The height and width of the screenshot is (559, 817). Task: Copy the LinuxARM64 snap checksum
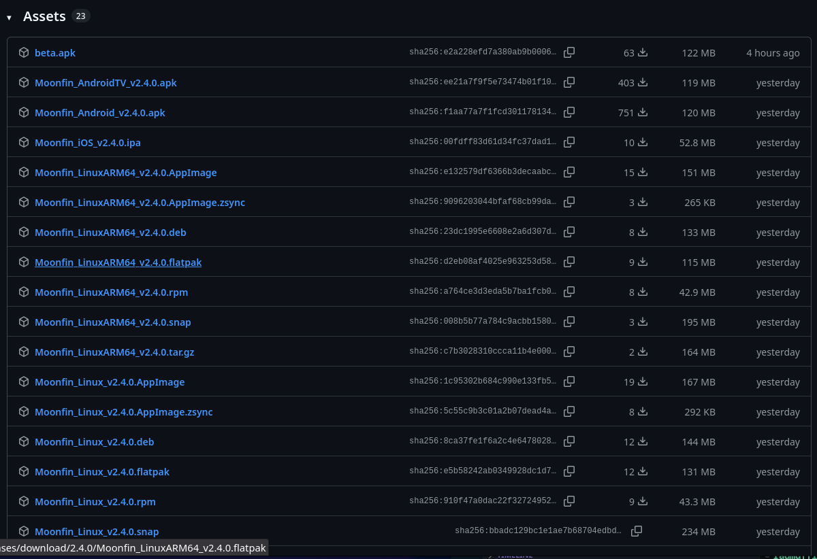(x=569, y=322)
